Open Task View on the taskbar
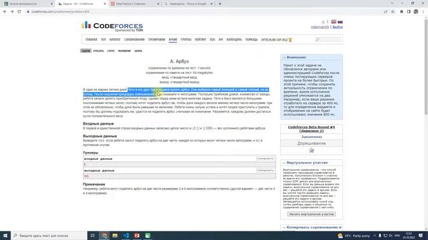This screenshot has height=240, width=428. [x=93, y=235]
